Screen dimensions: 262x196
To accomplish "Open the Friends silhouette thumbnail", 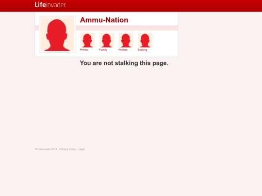I will [126, 40].
